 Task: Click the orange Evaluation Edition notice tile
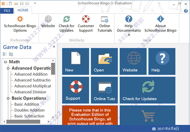90,115
